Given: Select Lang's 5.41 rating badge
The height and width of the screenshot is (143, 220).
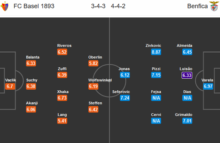Looking at the screenshot, I should 62,121.
